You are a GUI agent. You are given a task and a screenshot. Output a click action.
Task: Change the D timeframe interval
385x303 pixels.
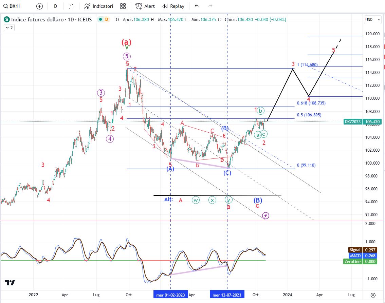click(x=55, y=6)
